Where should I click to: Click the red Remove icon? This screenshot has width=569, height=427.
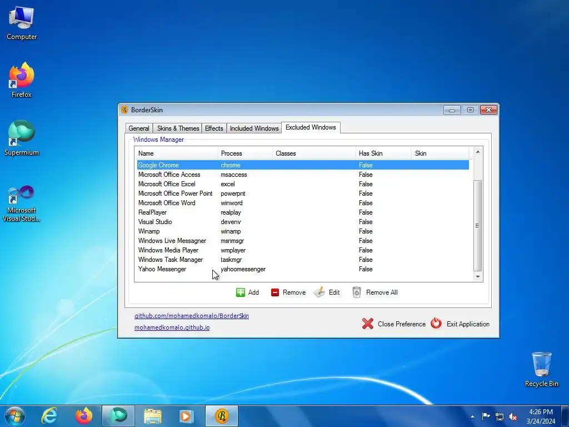point(275,292)
